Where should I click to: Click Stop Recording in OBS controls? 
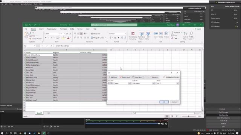pos(223,115)
